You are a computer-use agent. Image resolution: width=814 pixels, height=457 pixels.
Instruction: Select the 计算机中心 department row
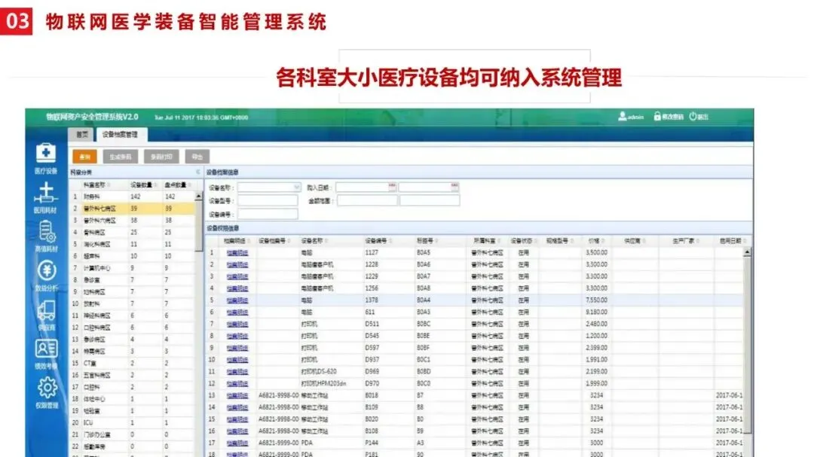click(133, 268)
